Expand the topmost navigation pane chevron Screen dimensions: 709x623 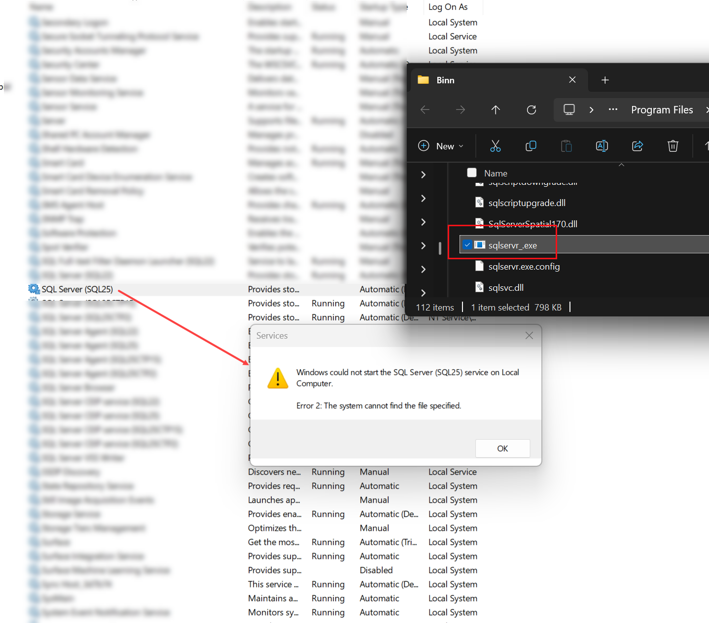(x=423, y=174)
